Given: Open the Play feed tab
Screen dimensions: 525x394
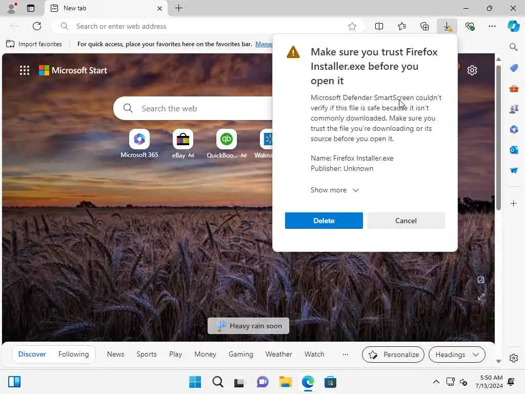Looking at the screenshot, I should point(175,354).
